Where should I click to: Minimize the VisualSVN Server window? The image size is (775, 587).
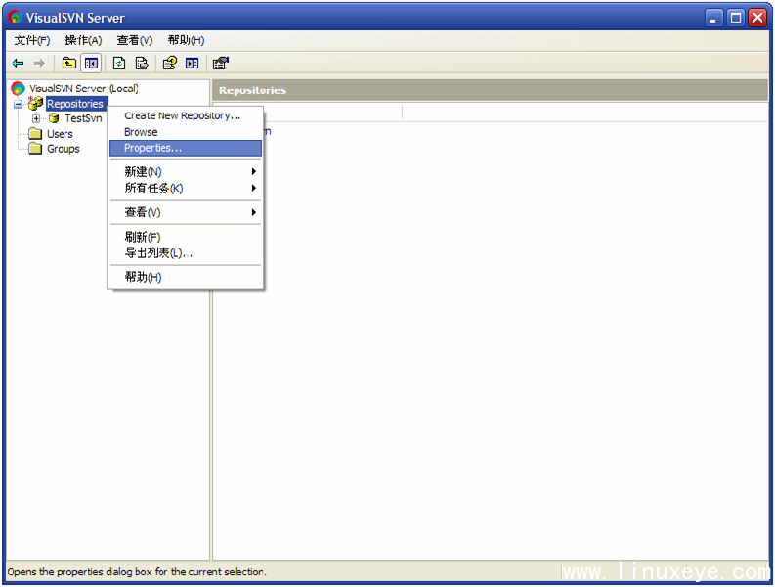coord(713,19)
